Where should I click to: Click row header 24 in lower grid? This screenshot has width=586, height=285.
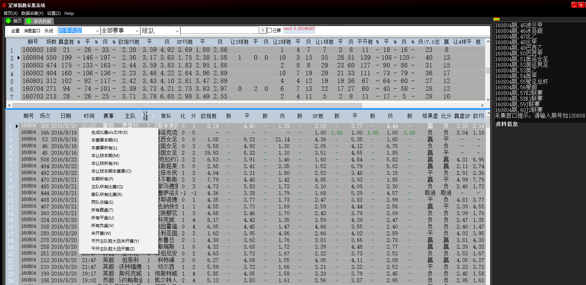[x=11, y=281]
